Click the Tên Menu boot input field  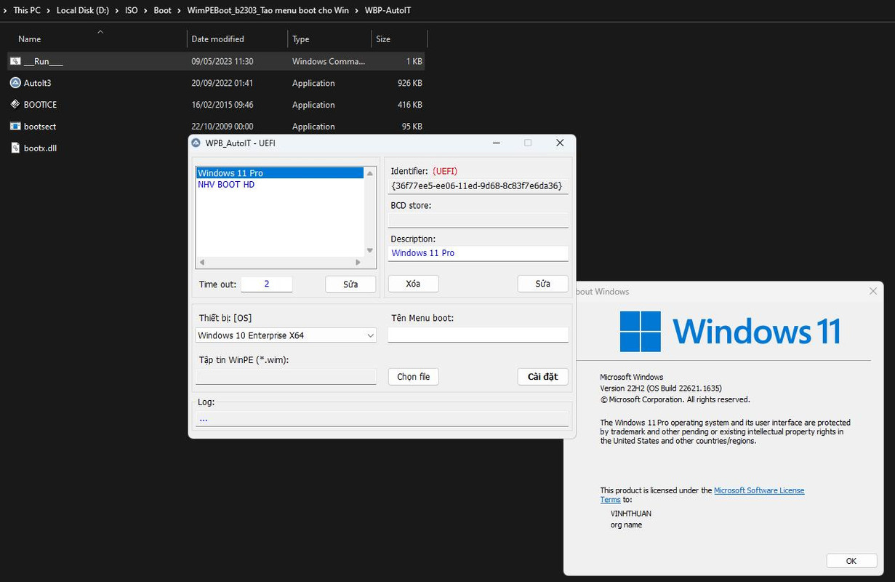478,335
